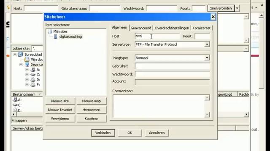Open the Servertype dropdown
This screenshot has width=270, height=151.
point(207,44)
